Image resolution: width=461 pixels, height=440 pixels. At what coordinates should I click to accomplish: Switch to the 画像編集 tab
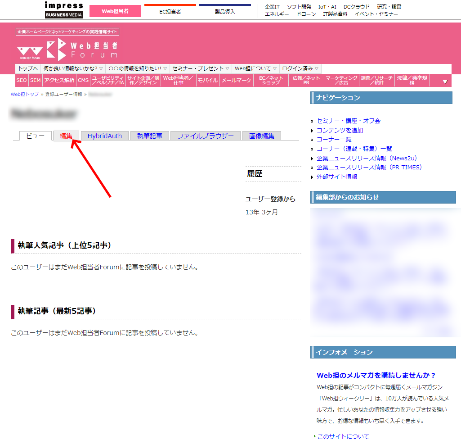262,136
